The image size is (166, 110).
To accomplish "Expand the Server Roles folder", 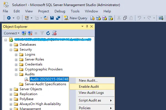I will pos(16,60).
